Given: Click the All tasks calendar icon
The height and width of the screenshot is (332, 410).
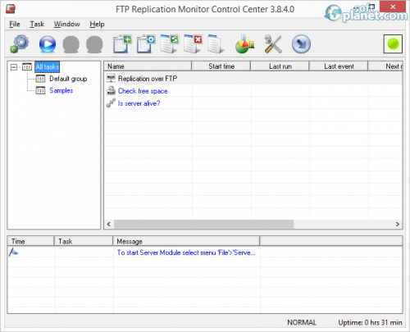Looking at the screenshot, I should [27, 66].
